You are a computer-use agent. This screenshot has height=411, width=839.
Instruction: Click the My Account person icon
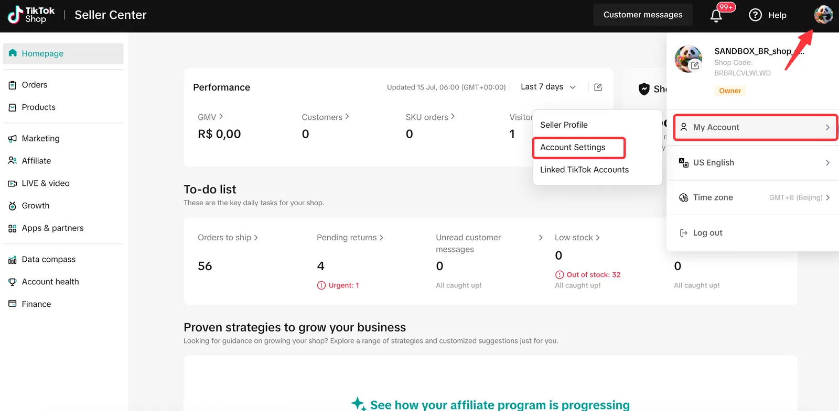click(x=684, y=127)
